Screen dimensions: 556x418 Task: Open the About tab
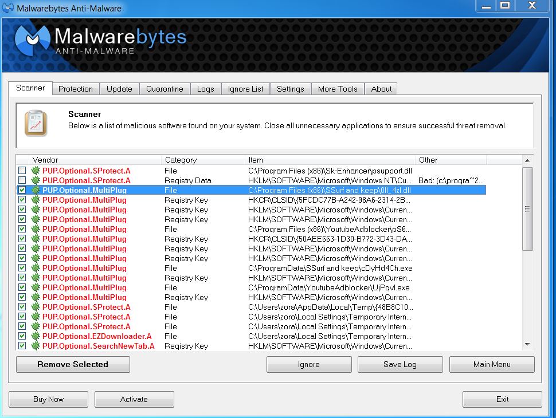coord(381,89)
